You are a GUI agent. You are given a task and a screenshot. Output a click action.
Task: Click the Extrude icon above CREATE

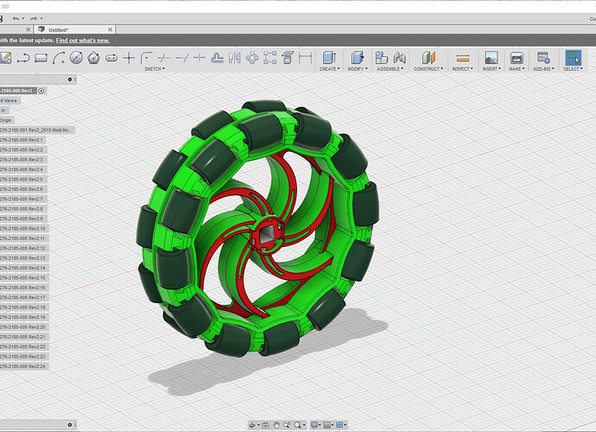pos(329,58)
